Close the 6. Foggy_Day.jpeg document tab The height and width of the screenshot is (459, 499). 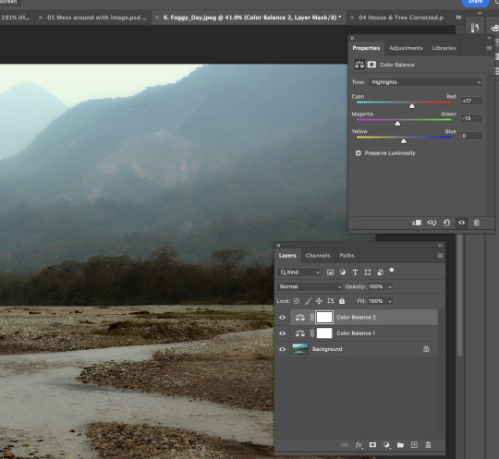(x=157, y=18)
